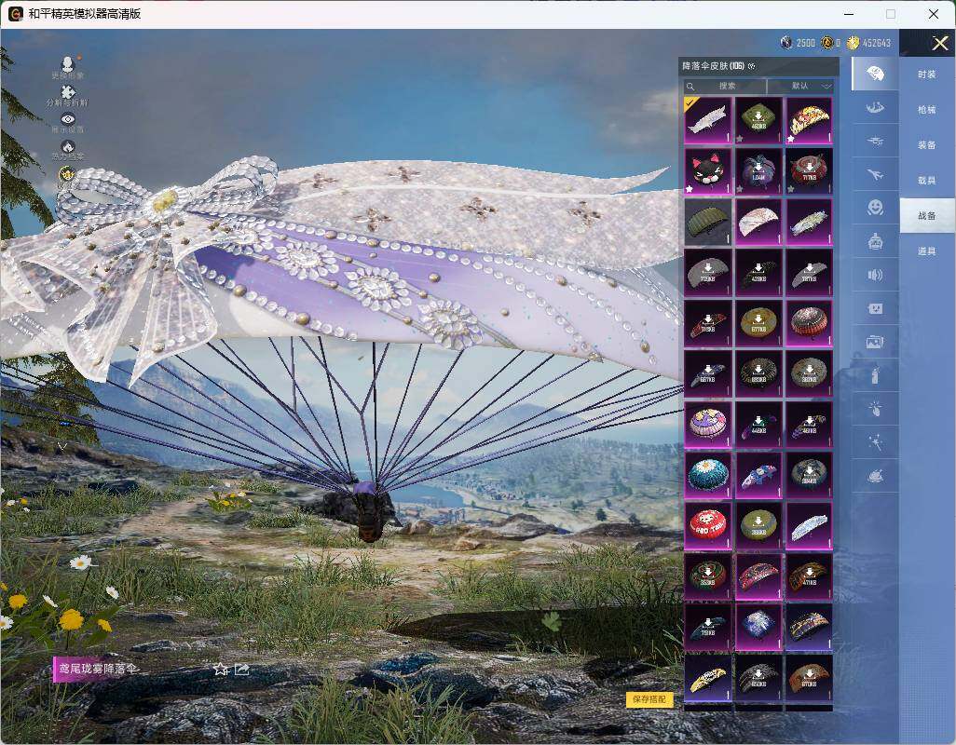Click the 2500 currency counter
Screen dimensions: 956x745
coord(799,43)
